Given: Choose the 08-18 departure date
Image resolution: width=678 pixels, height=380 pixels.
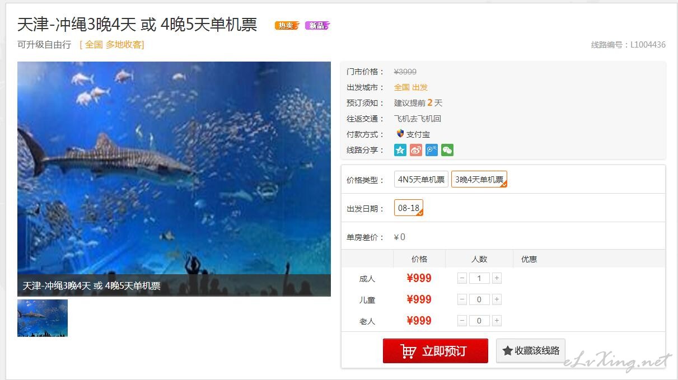Looking at the screenshot, I should (409, 208).
